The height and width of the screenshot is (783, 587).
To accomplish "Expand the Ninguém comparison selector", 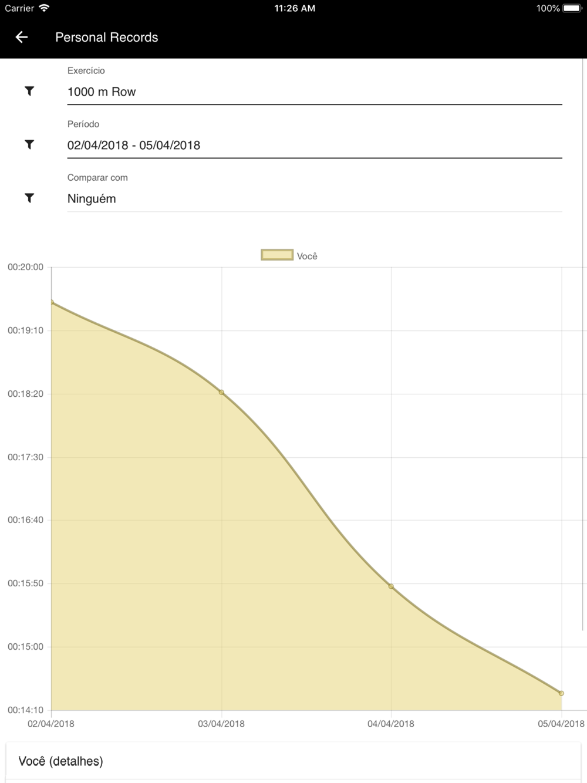I will tap(314, 199).
